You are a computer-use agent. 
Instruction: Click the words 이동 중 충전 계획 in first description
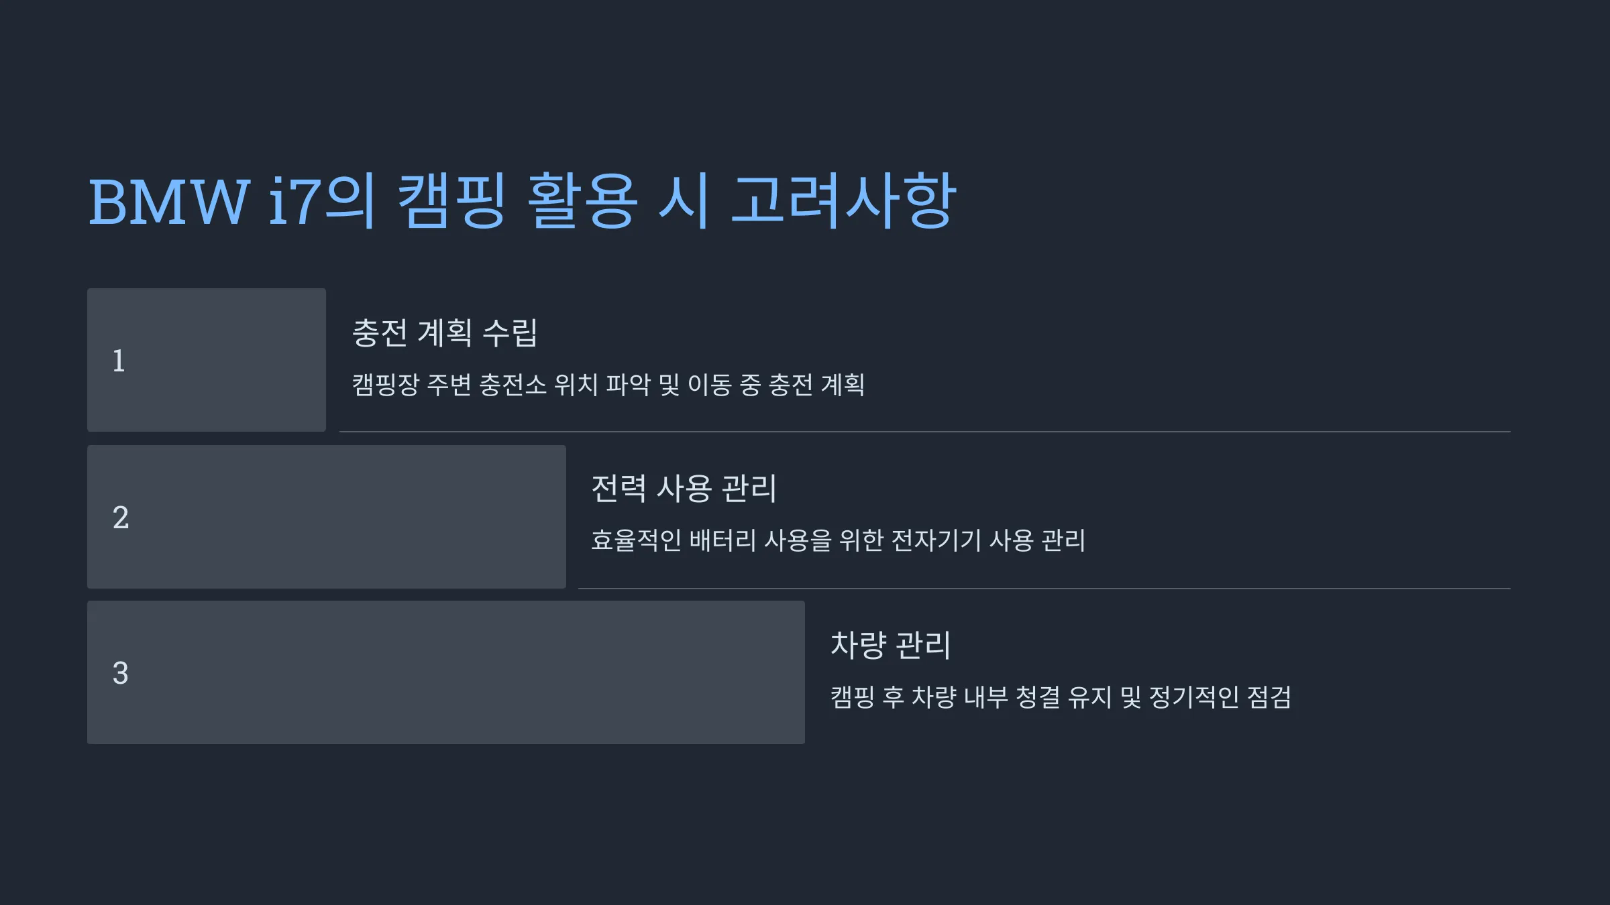pyautogui.click(x=776, y=384)
